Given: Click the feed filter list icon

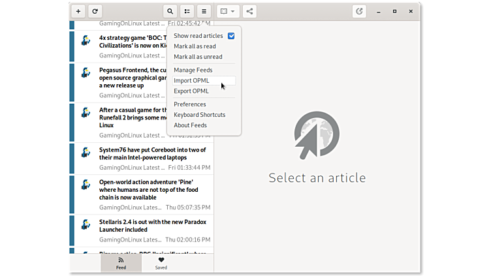Looking at the screenshot, I should click(x=187, y=11).
